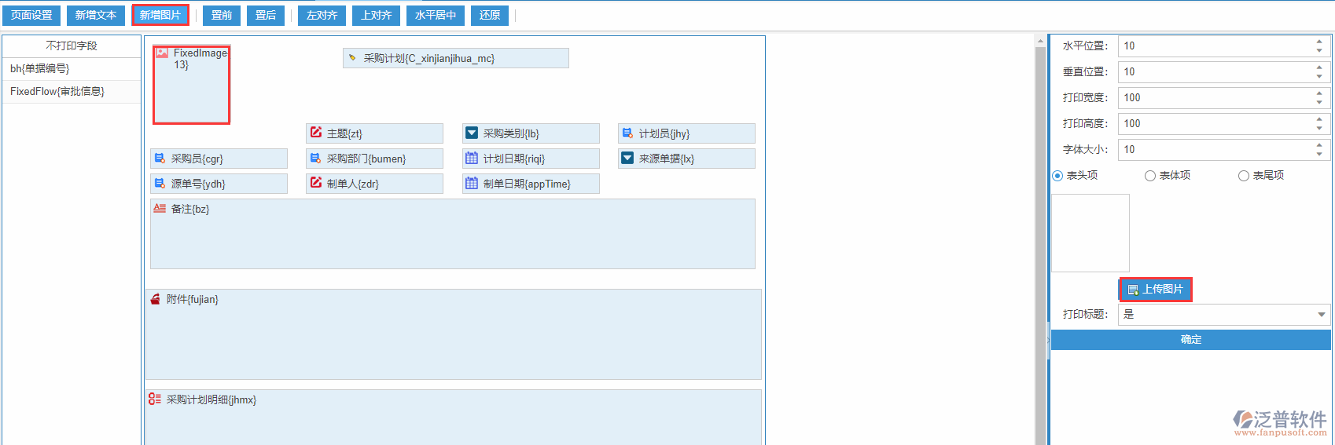Click the dropdown icon of 来源单据{lx}
Screen dimensions: 1335x445
click(x=627, y=159)
